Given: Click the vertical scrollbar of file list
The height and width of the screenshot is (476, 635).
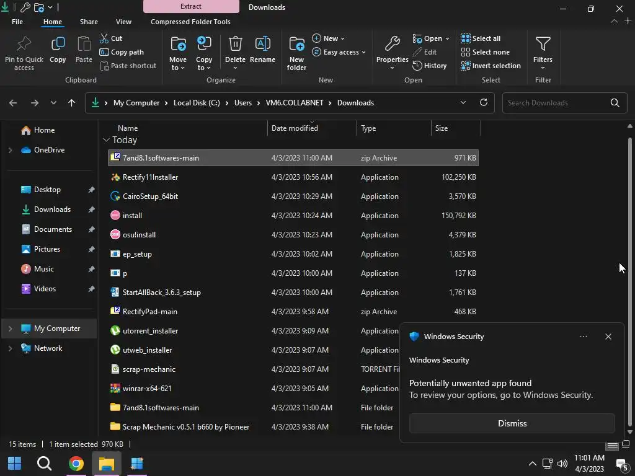Looking at the screenshot, I should tap(630, 282).
